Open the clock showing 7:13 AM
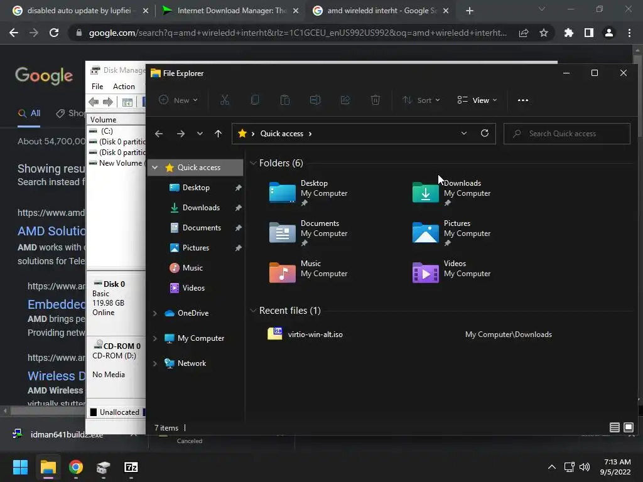Image resolution: width=643 pixels, height=482 pixels. [x=615, y=467]
